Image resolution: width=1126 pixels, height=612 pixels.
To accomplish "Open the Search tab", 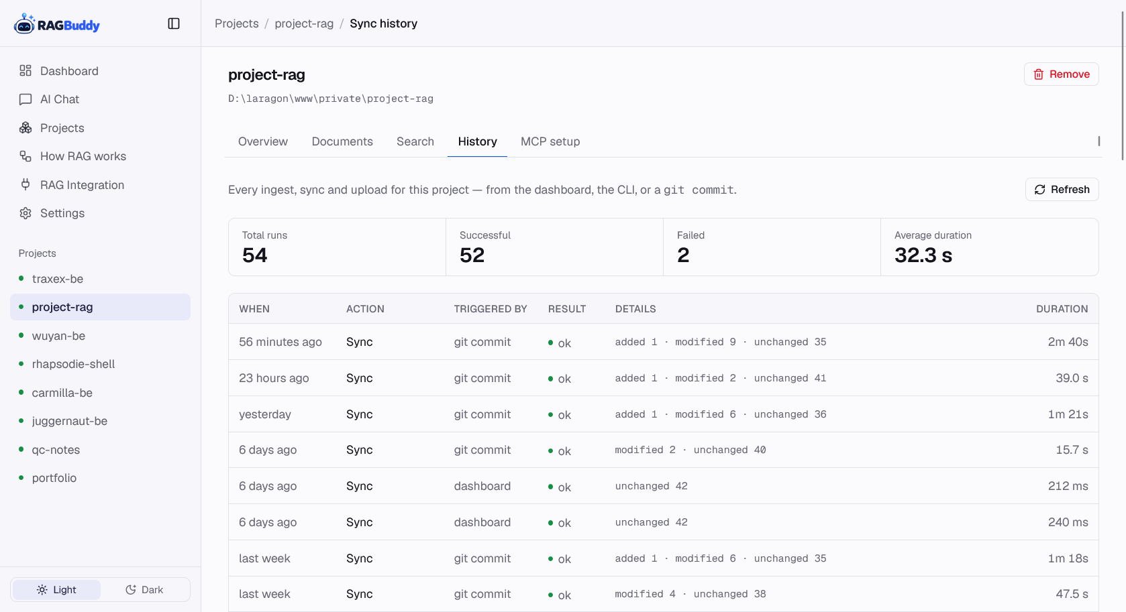I will pos(415,141).
